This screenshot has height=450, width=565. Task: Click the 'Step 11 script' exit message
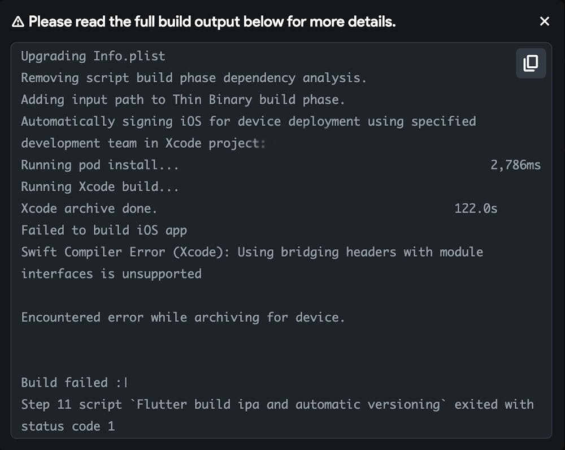[277, 404]
